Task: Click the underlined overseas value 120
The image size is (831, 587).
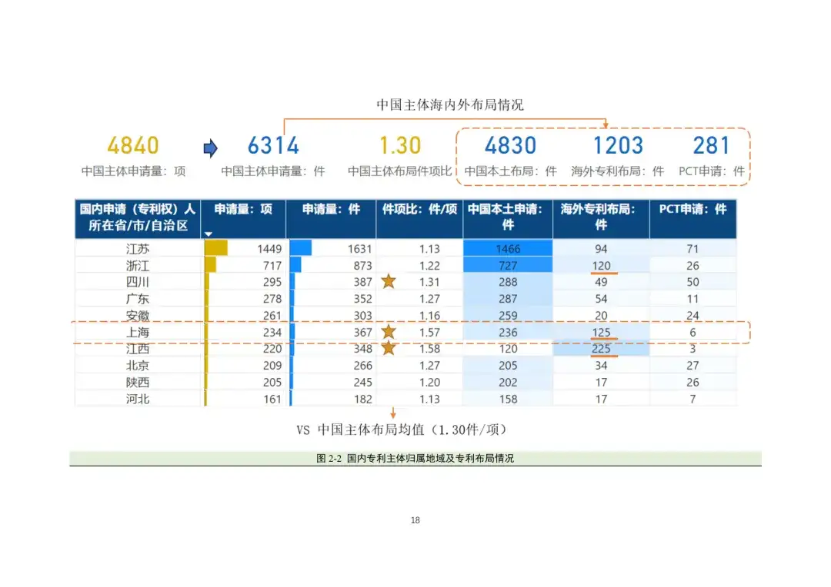Action: pos(601,265)
